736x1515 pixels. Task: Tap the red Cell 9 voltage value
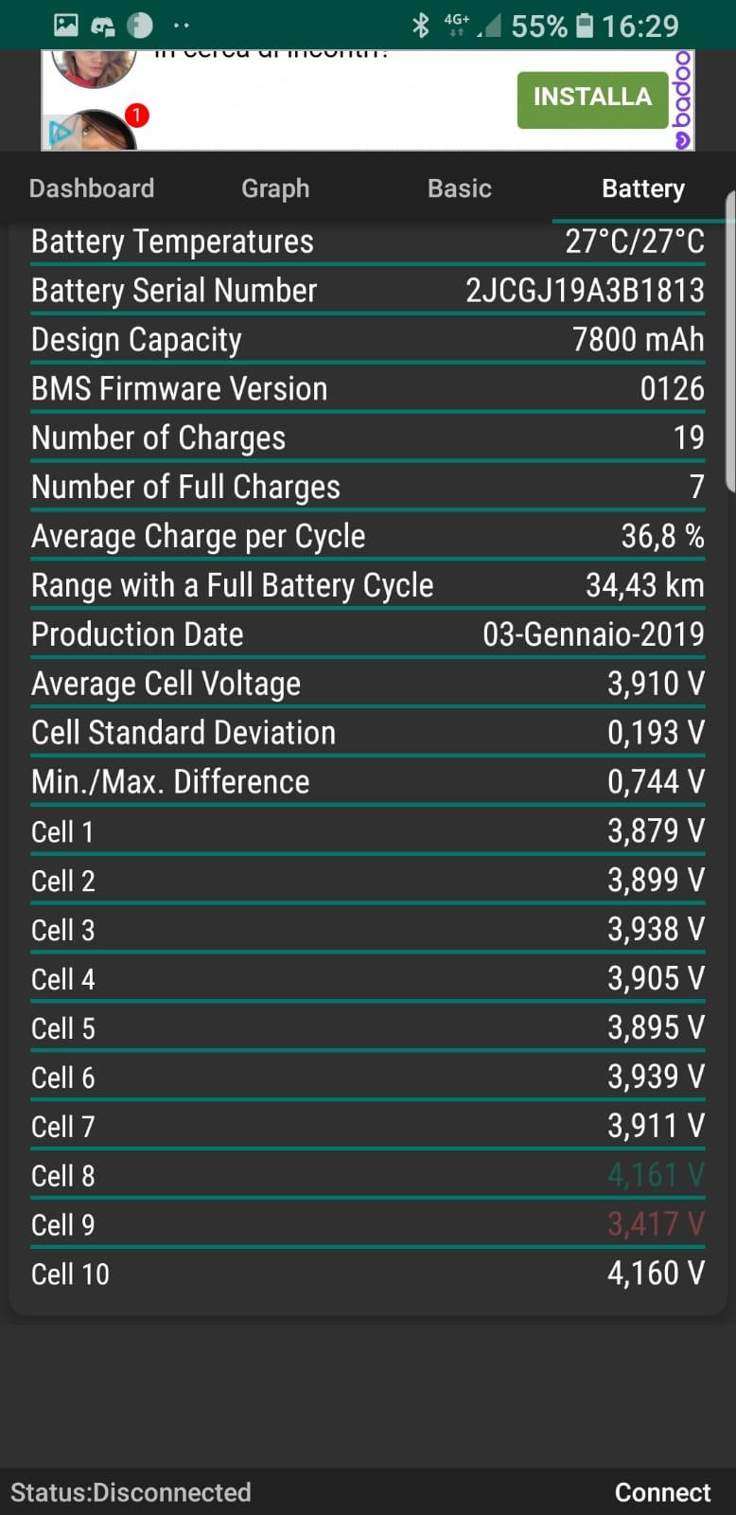[656, 1224]
